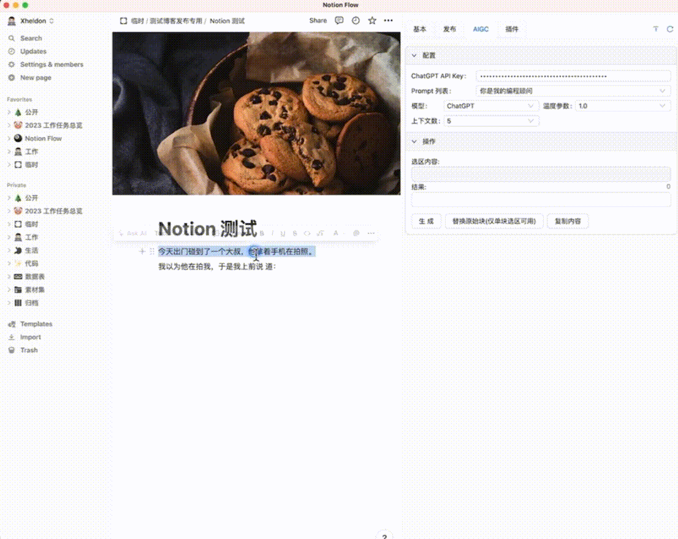Open the Updates inbox
Screen dimensions: 678x539
pyautogui.click(x=33, y=51)
